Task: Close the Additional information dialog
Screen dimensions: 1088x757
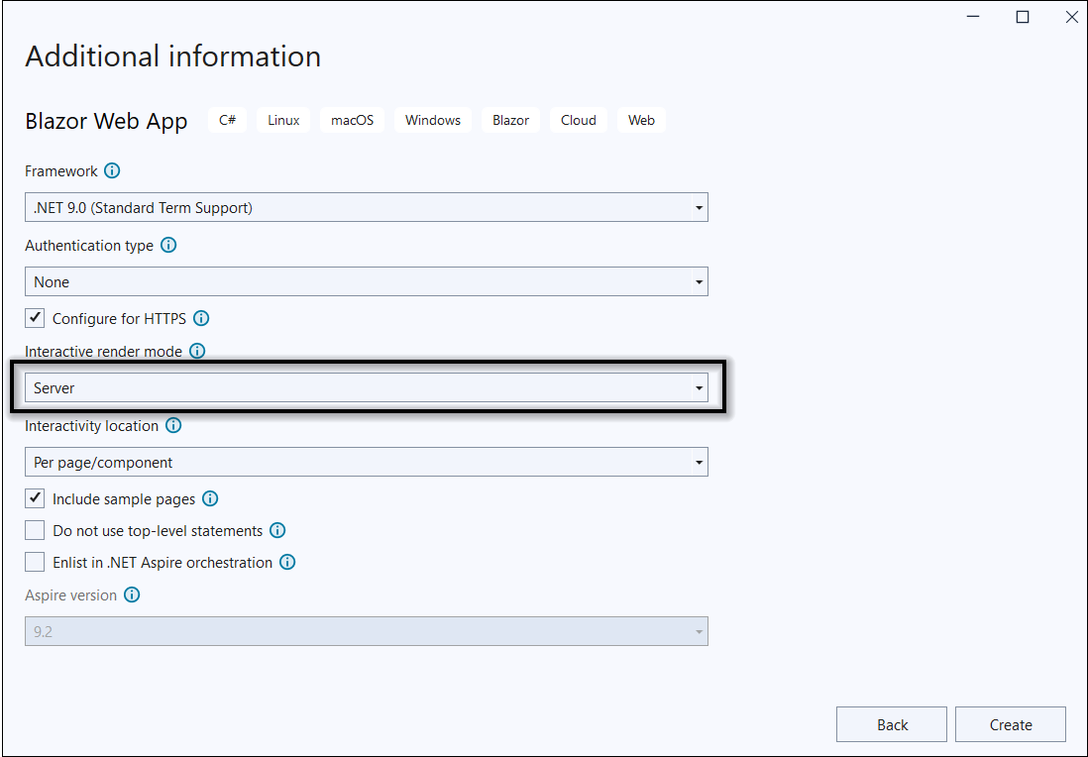Action: point(1072,17)
